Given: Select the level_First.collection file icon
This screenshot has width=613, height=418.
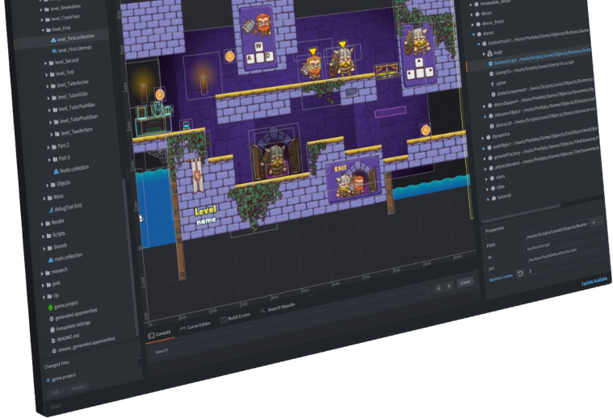Looking at the screenshot, I should (53, 40).
